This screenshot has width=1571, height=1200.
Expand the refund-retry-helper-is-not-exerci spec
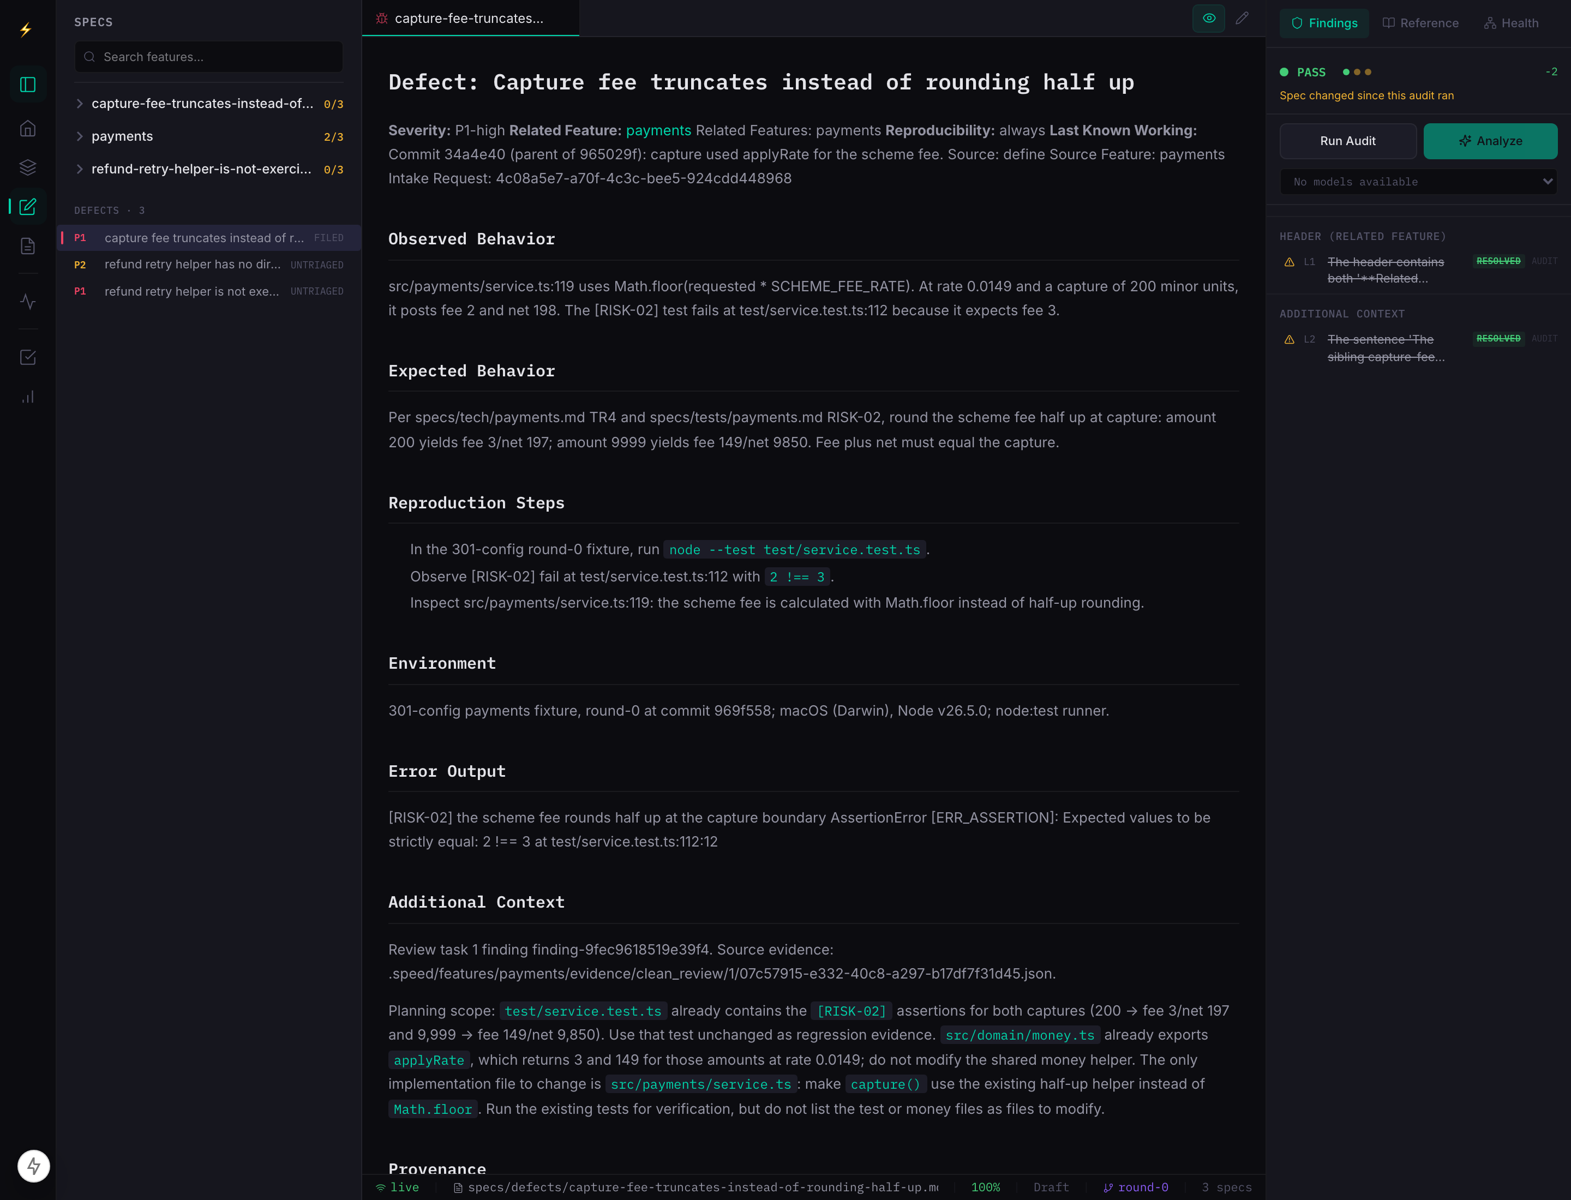pos(208,169)
